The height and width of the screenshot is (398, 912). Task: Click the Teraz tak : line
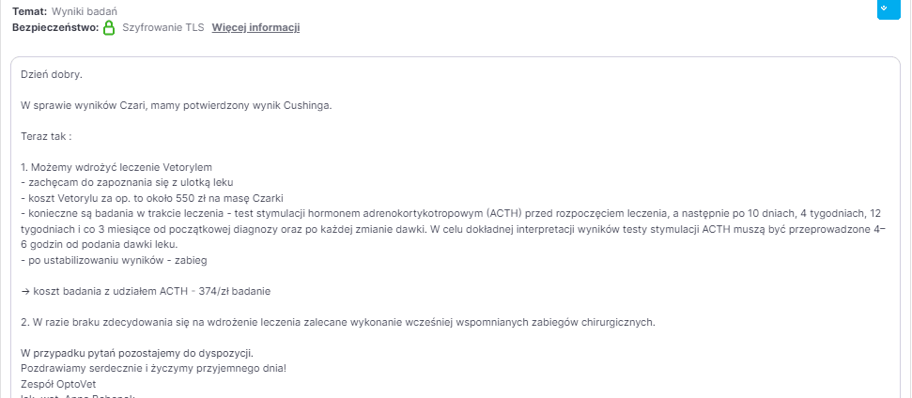click(x=46, y=136)
